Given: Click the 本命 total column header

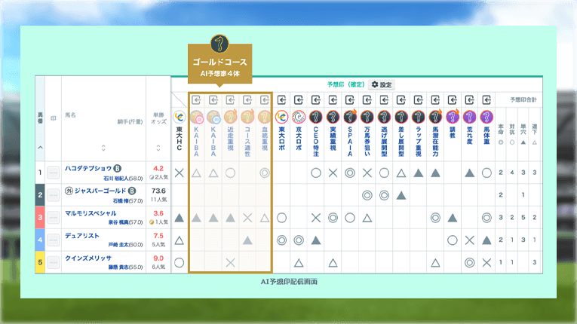Looking at the screenshot, I should point(501,134).
